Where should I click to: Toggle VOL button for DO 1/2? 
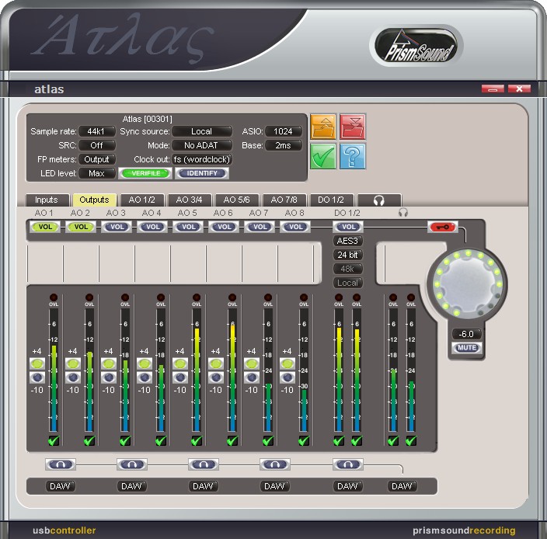tap(348, 227)
